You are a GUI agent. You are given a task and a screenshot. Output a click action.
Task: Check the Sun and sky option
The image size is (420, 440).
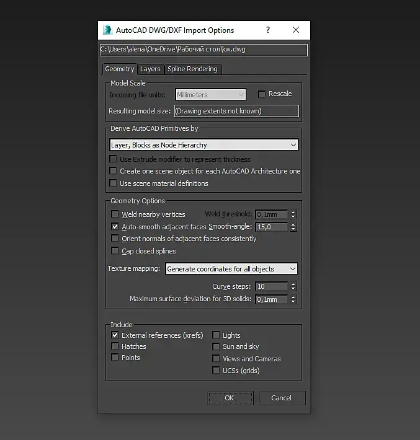[216, 346]
